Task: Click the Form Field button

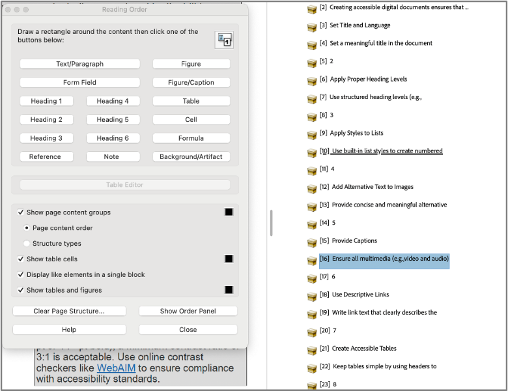Action: point(79,82)
